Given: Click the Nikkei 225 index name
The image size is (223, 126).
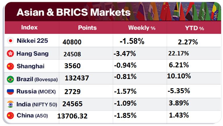Looking at the screenshot, I should point(32,41).
